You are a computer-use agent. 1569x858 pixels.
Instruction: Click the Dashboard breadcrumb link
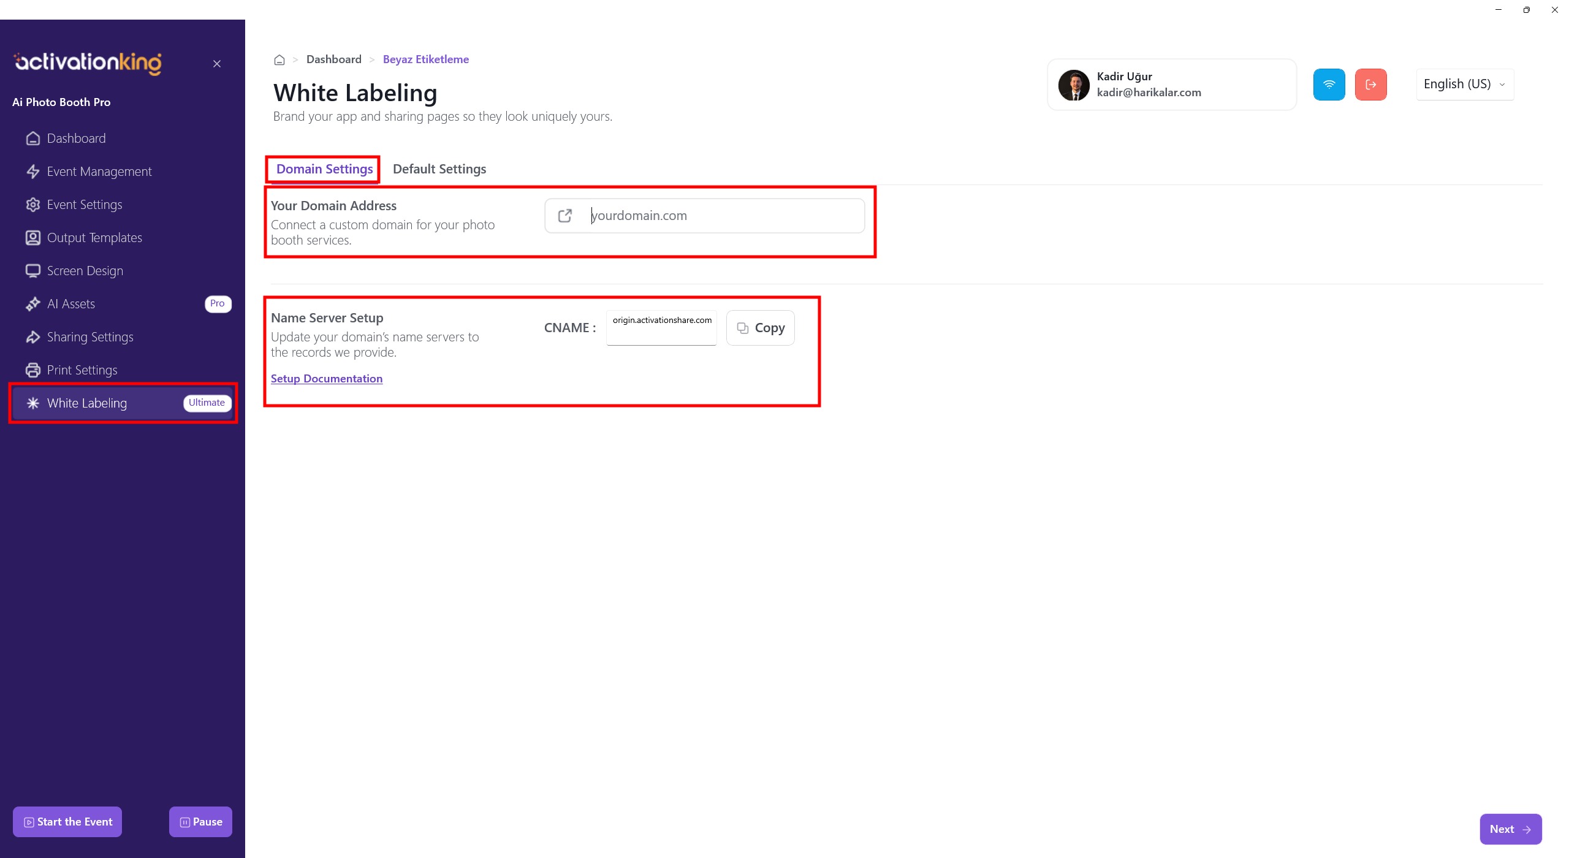(334, 59)
